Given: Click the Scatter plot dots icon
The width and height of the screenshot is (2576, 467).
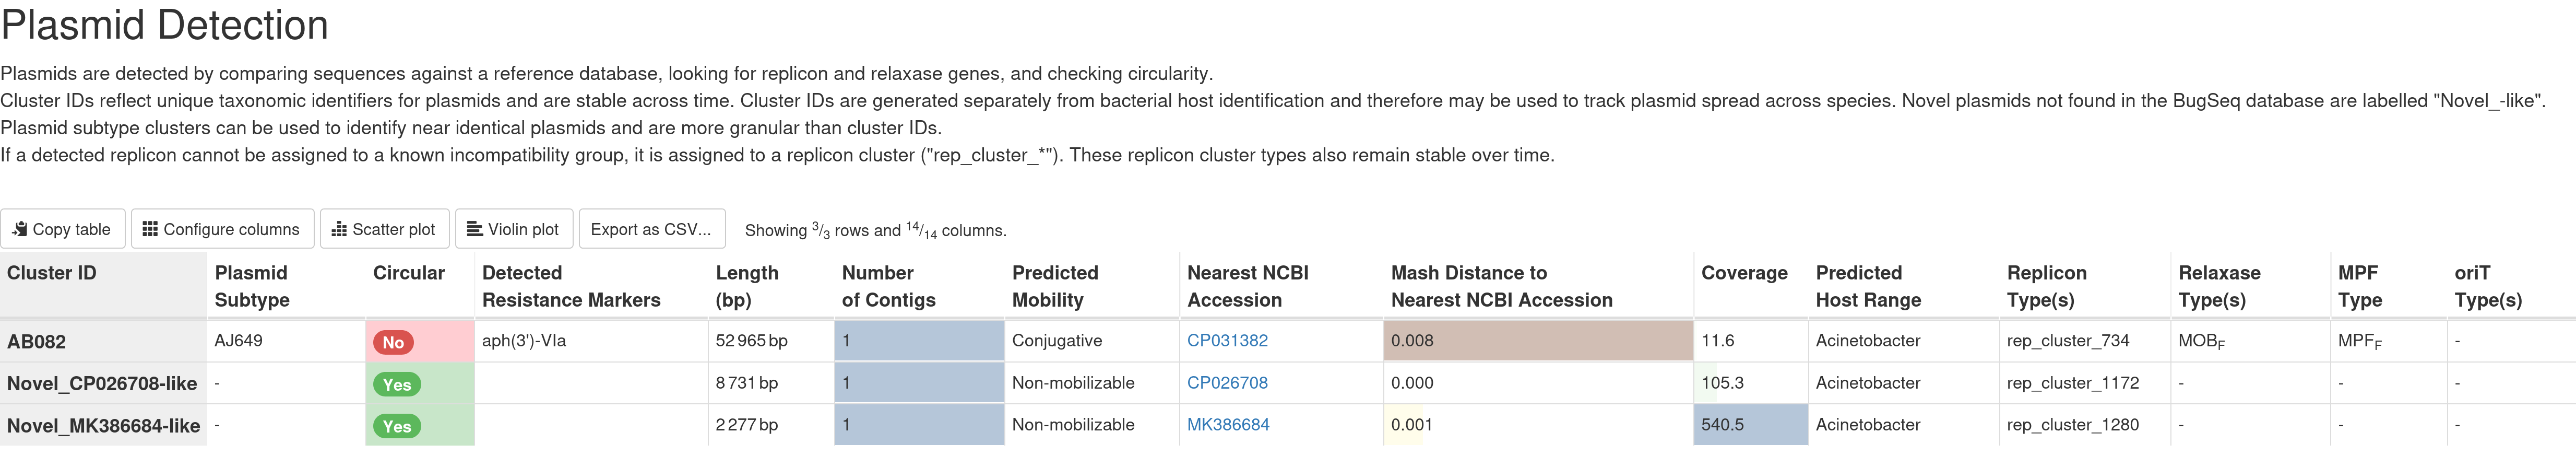Looking at the screenshot, I should tap(339, 229).
